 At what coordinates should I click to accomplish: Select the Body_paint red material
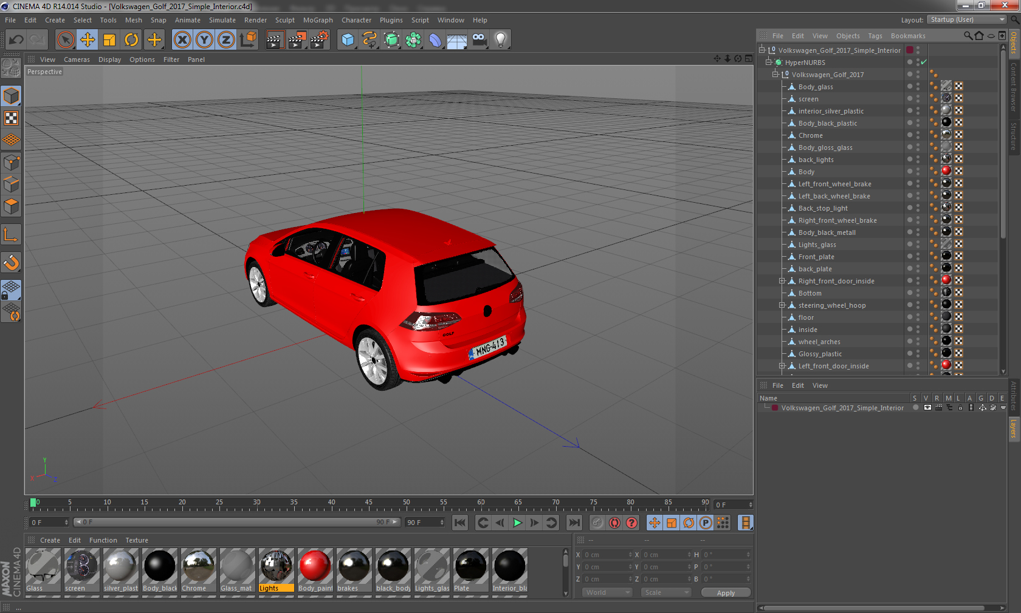[x=315, y=570]
